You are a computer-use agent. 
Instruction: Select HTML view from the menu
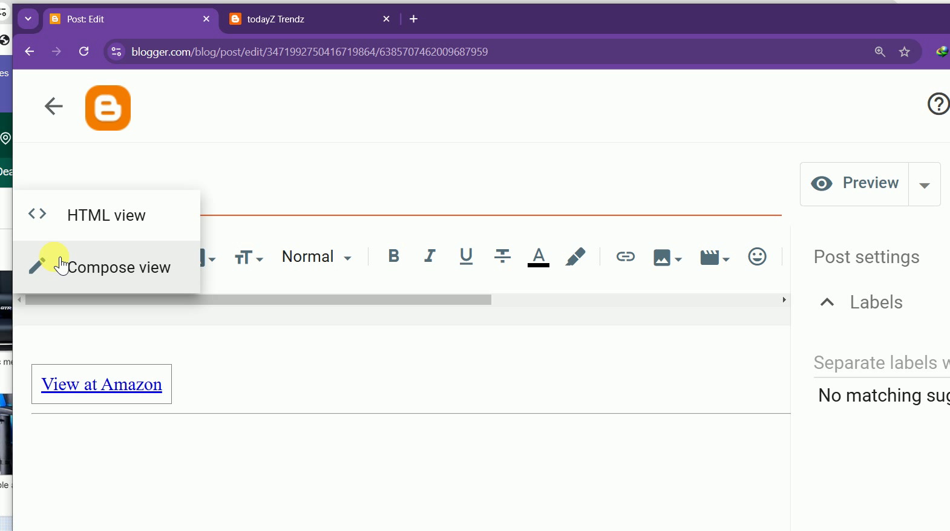tap(106, 215)
